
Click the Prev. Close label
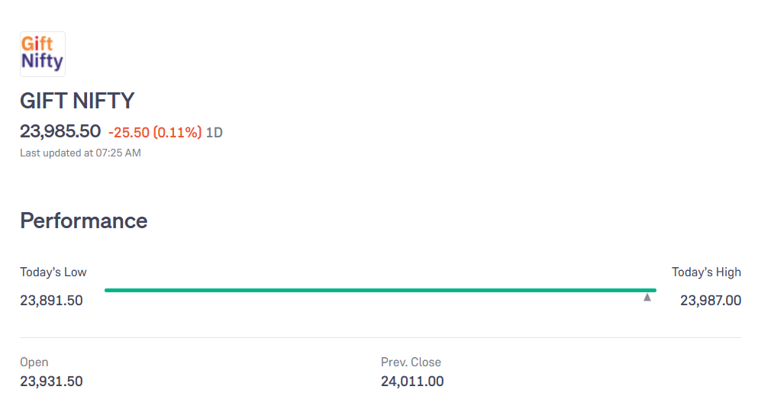(x=411, y=362)
